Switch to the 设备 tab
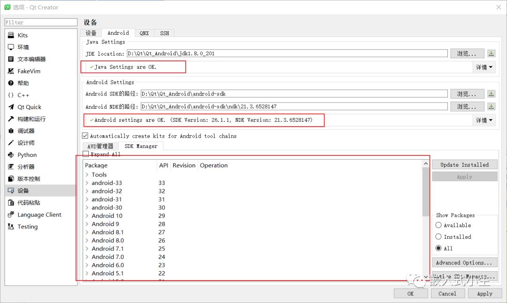This screenshot has width=507, height=303. (x=91, y=33)
